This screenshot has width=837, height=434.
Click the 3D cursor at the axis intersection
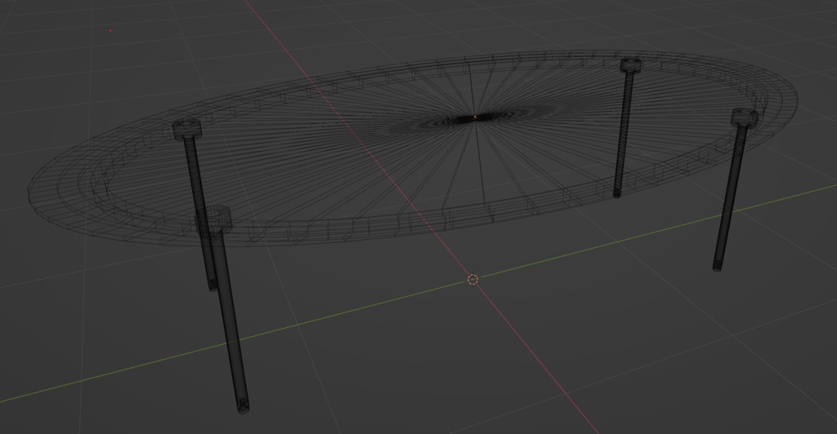click(472, 279)
